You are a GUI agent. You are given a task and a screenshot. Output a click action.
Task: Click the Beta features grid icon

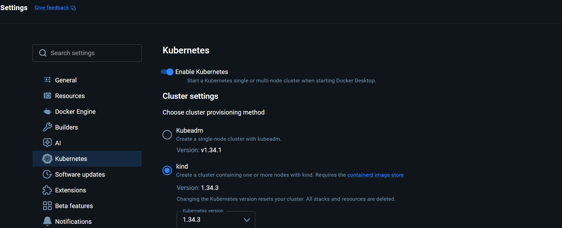coord(47,206)
